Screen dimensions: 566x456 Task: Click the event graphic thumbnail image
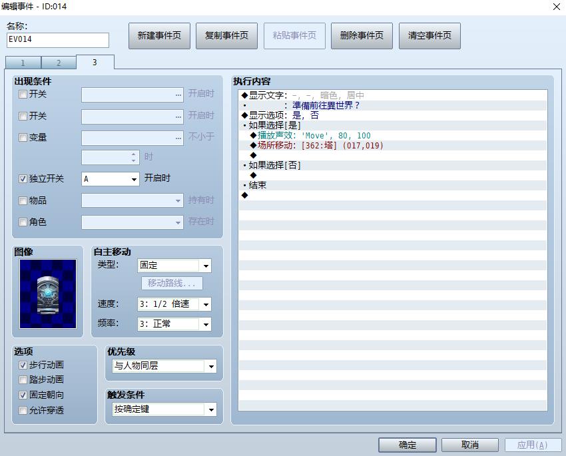48,294
